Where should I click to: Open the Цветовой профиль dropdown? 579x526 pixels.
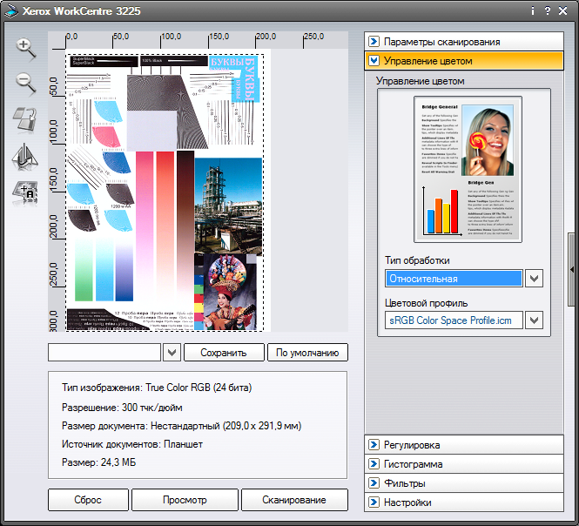535,320
